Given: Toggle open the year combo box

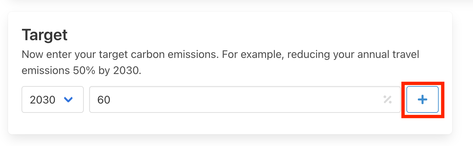Looking at the screenshot, I should click(52, 99).
